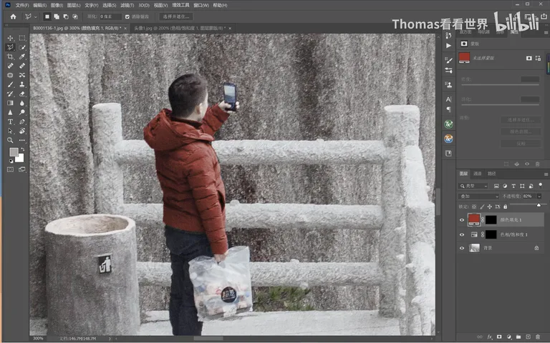
Task: Close the B0001136-1.jpg document tab
Action: point(125,29)
